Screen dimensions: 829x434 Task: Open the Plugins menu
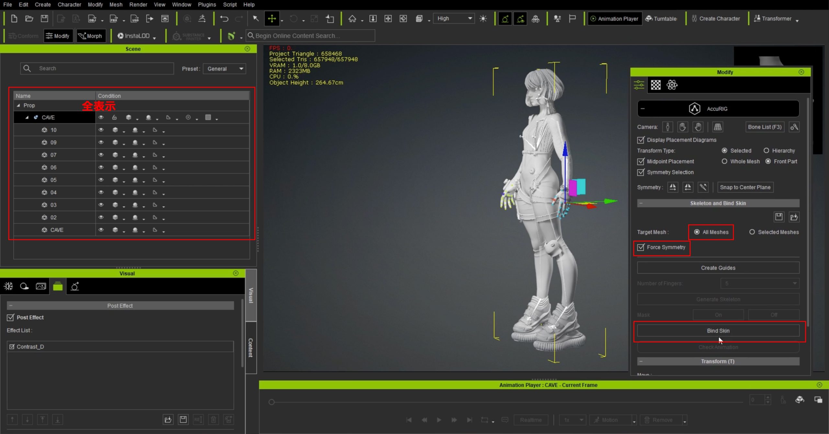(x=207, y=5)
